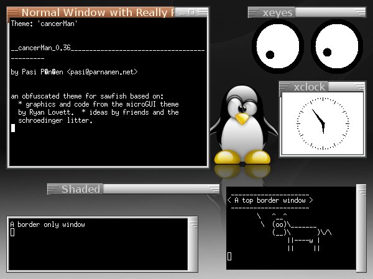Open the striped window menu of Normal Window
Screen dimensions: 373x279
13,12
